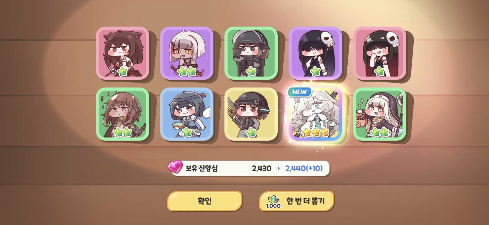Select the cat-eared archer girl card
Screen dimensions: 489x225
[123, 53]
